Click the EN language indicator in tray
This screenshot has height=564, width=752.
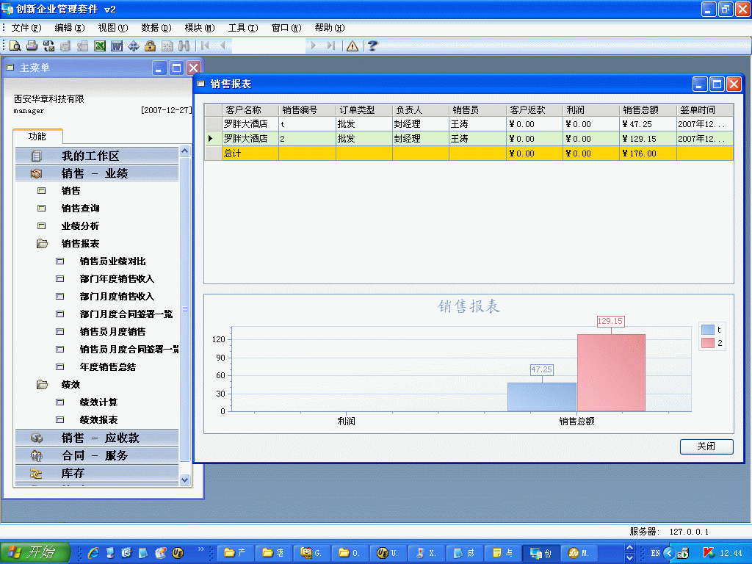[x=655, y=553]
